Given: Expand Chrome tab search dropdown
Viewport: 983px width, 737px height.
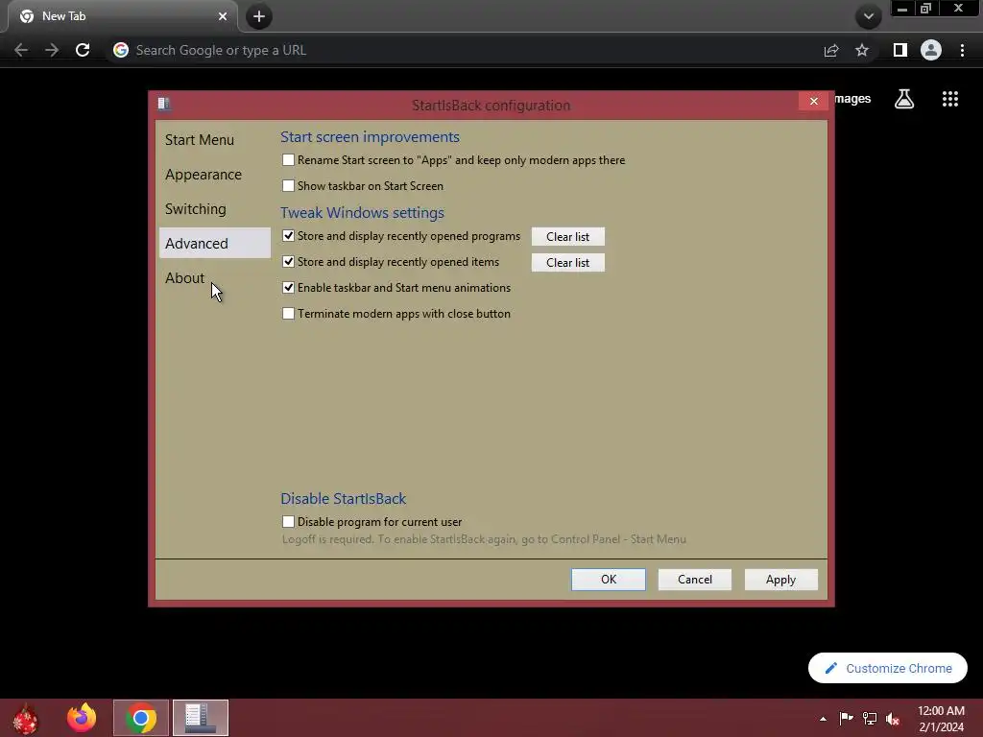Looking at the screenshot, I should pos(868,16).
